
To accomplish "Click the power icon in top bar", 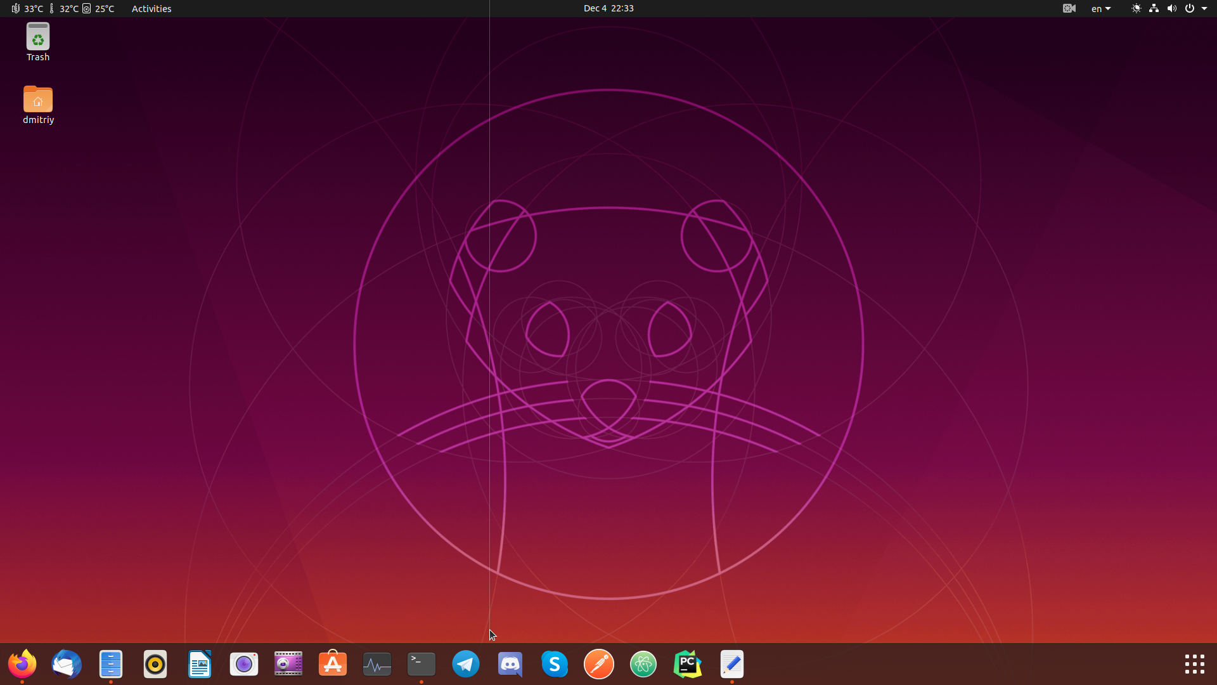I will (x=1190, y=8).
